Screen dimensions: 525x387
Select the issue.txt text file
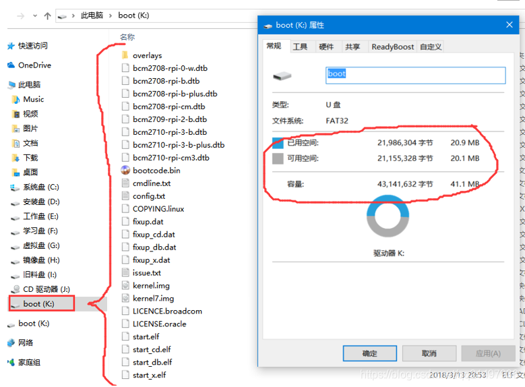click(x=142, y=273)
